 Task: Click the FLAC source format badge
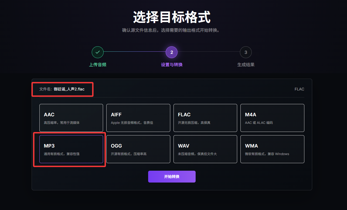[x=299, y=89]
